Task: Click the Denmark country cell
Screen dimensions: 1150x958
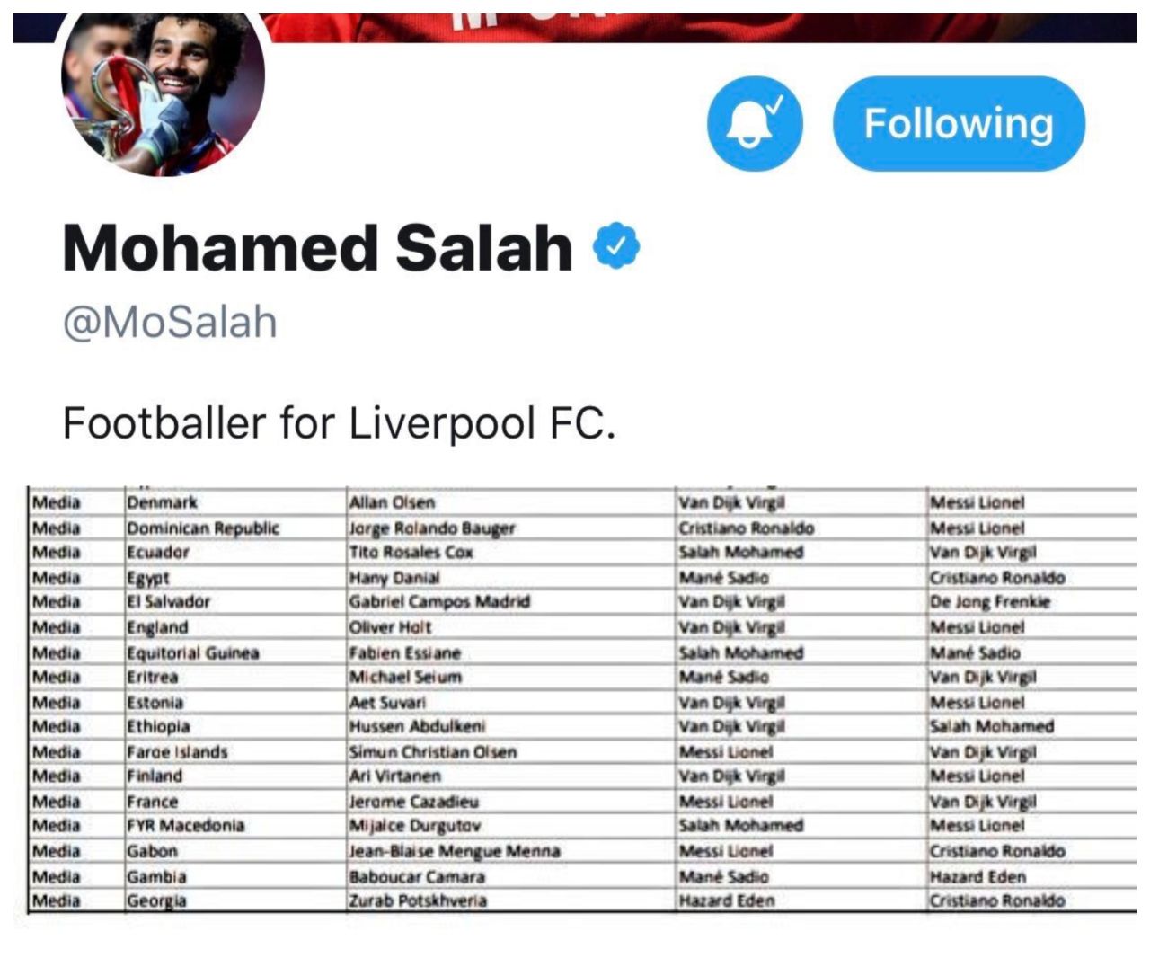Action: (234, 502)
